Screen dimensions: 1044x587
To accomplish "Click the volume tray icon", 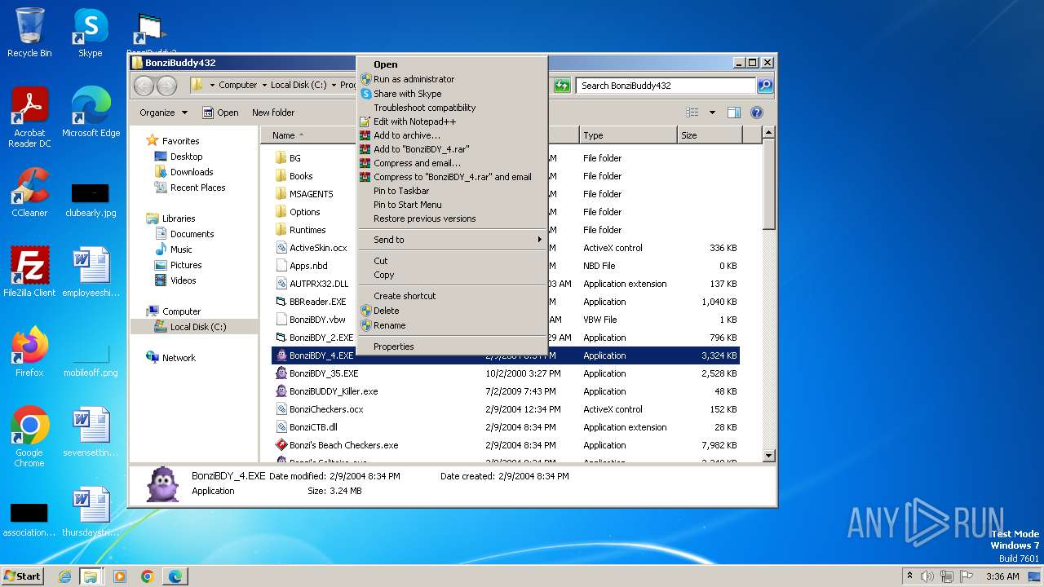I will pyautogui.click(x=927, y=576).
